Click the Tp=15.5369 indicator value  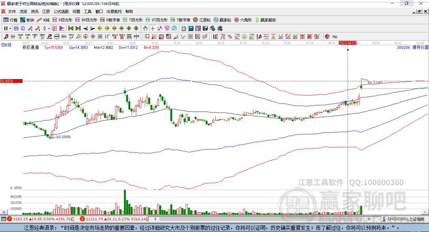[x=53, y=47]
